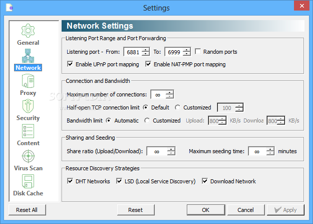Image resolution: width=313 pixels, height=224 pixels.
Task: Click the Apply button
Action: (285, 210)
